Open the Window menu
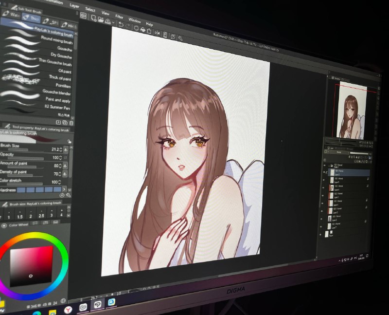This screenshot has height=315, width=389. click(135, 20)
